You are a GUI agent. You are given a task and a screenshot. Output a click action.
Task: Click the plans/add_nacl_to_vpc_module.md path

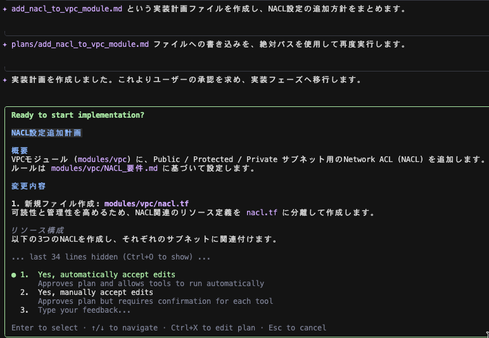click(x=80, y=44)
